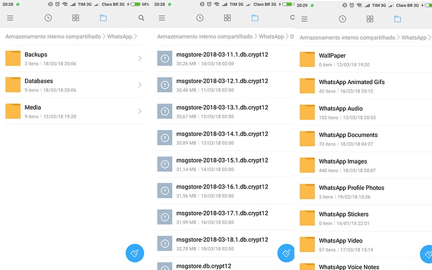
Task: Open categories grid tab in middle screen
Action: (x=227, y=18)
